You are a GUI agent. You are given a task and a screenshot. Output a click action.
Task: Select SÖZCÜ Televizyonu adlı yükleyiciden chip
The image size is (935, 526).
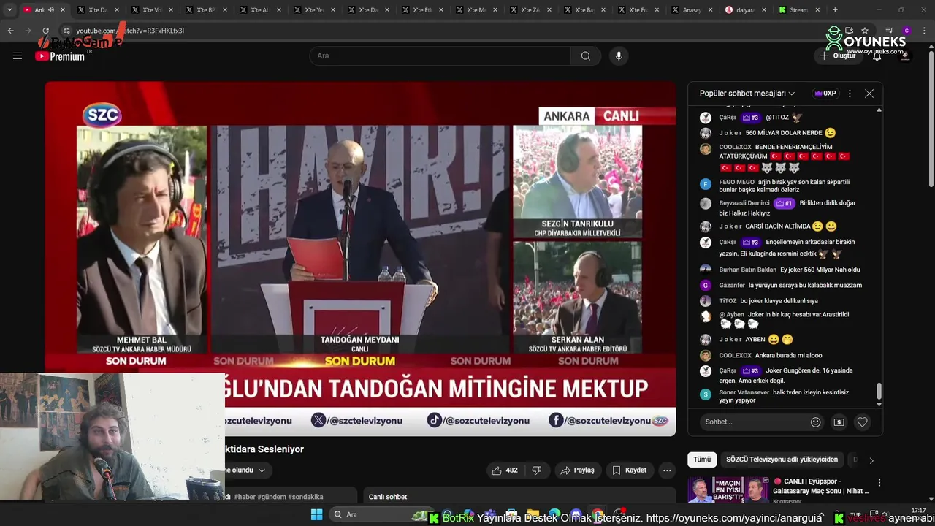tap(782, 460)
